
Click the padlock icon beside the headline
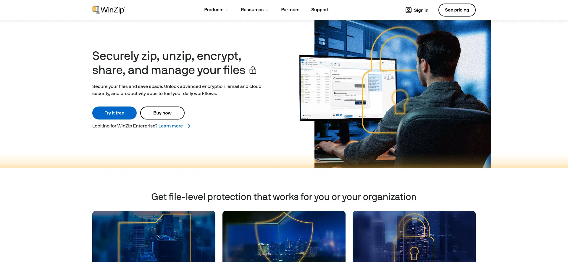tap(253, 70)
